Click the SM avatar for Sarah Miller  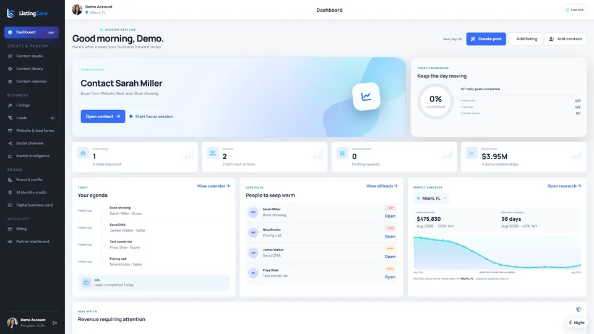click(x=253, y=212)
